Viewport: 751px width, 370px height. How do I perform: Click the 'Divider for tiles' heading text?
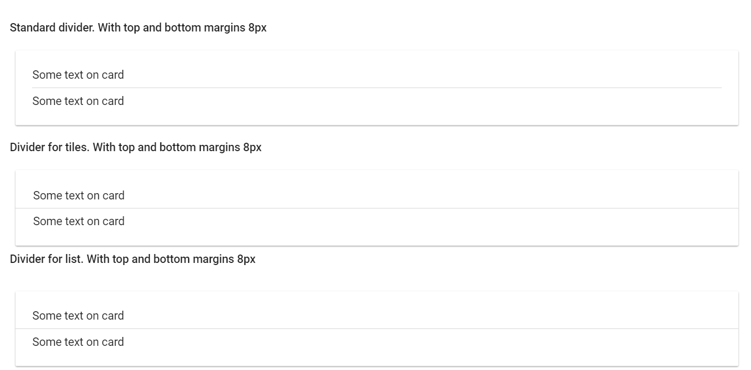pyautogui.click(x=136, y=147)
